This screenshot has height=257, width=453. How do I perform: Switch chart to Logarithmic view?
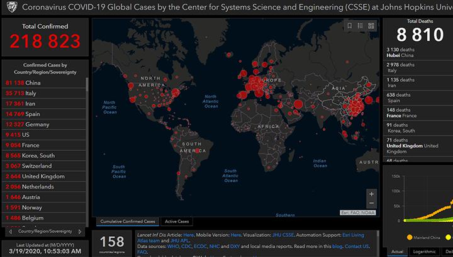pos(423,251)
